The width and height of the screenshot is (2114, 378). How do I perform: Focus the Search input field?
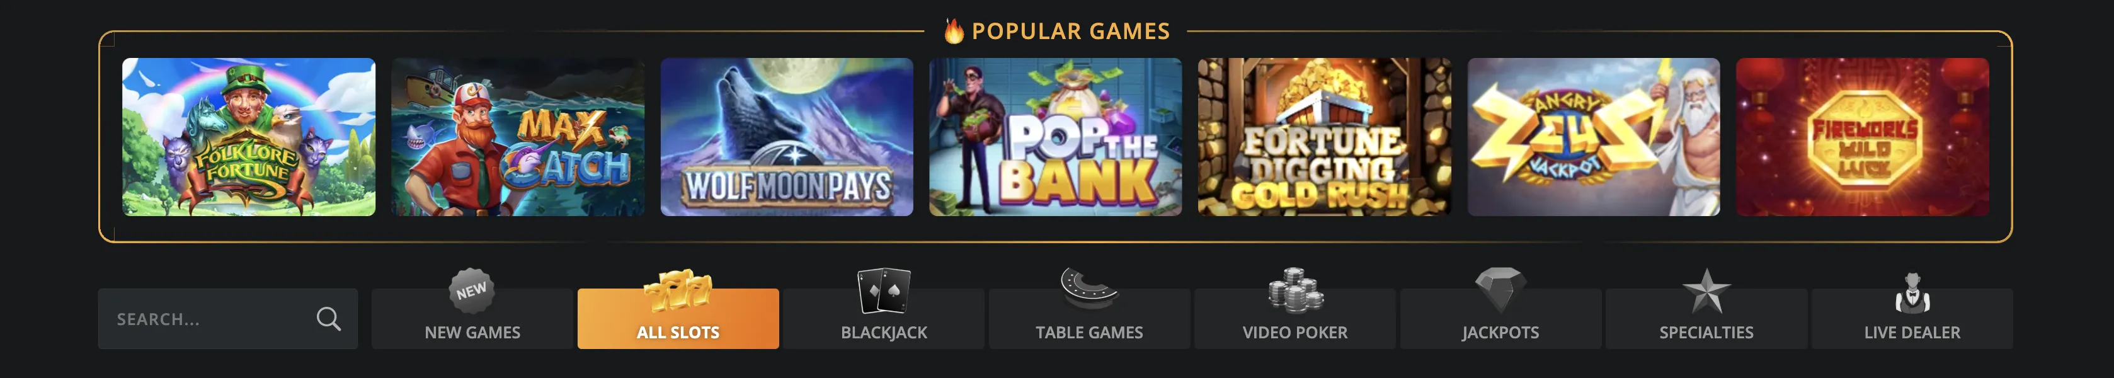click(x=227, y=319)
